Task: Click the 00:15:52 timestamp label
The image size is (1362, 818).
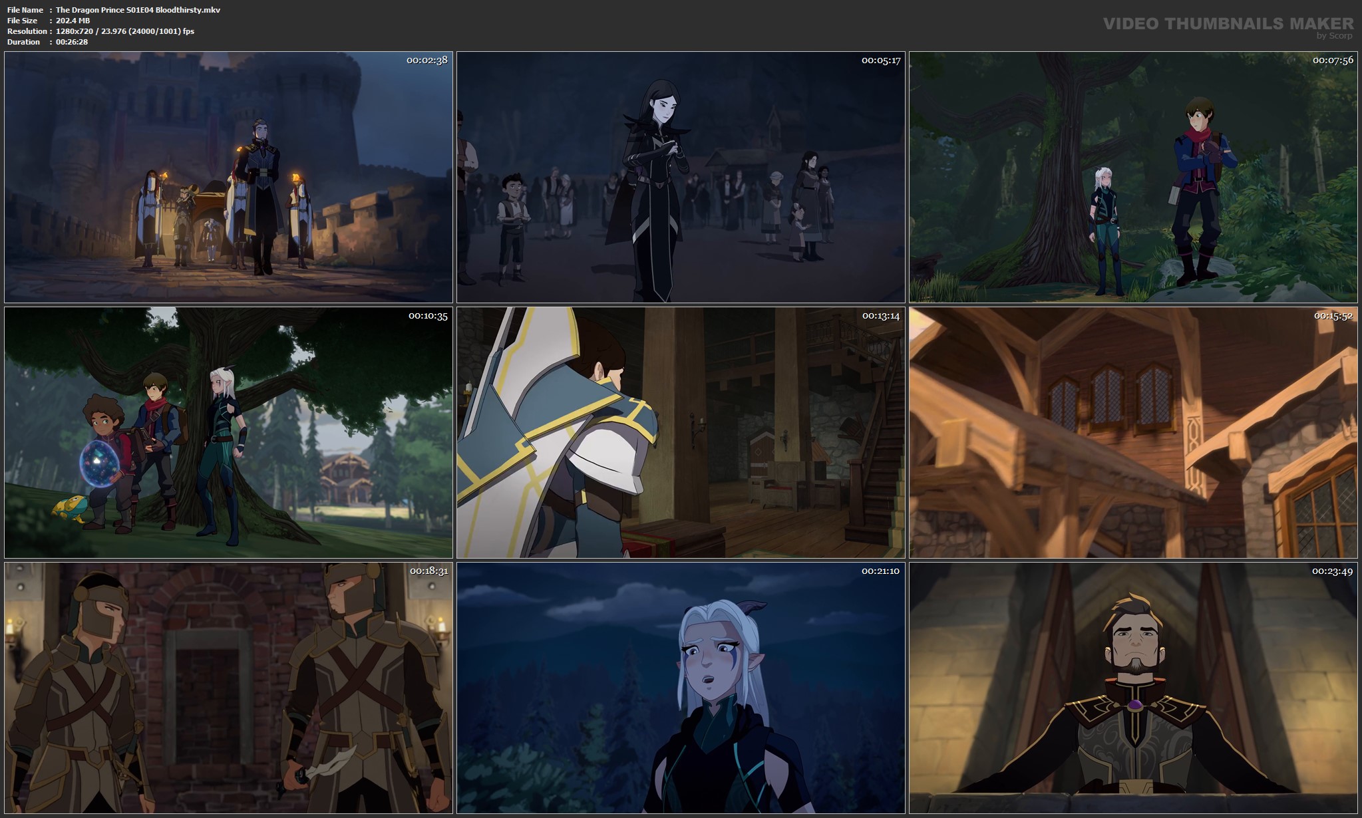Action: click(1333, 316)
